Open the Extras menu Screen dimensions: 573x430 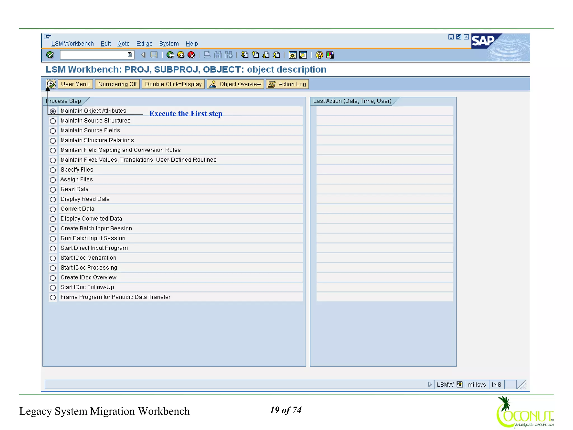[144, 44]
